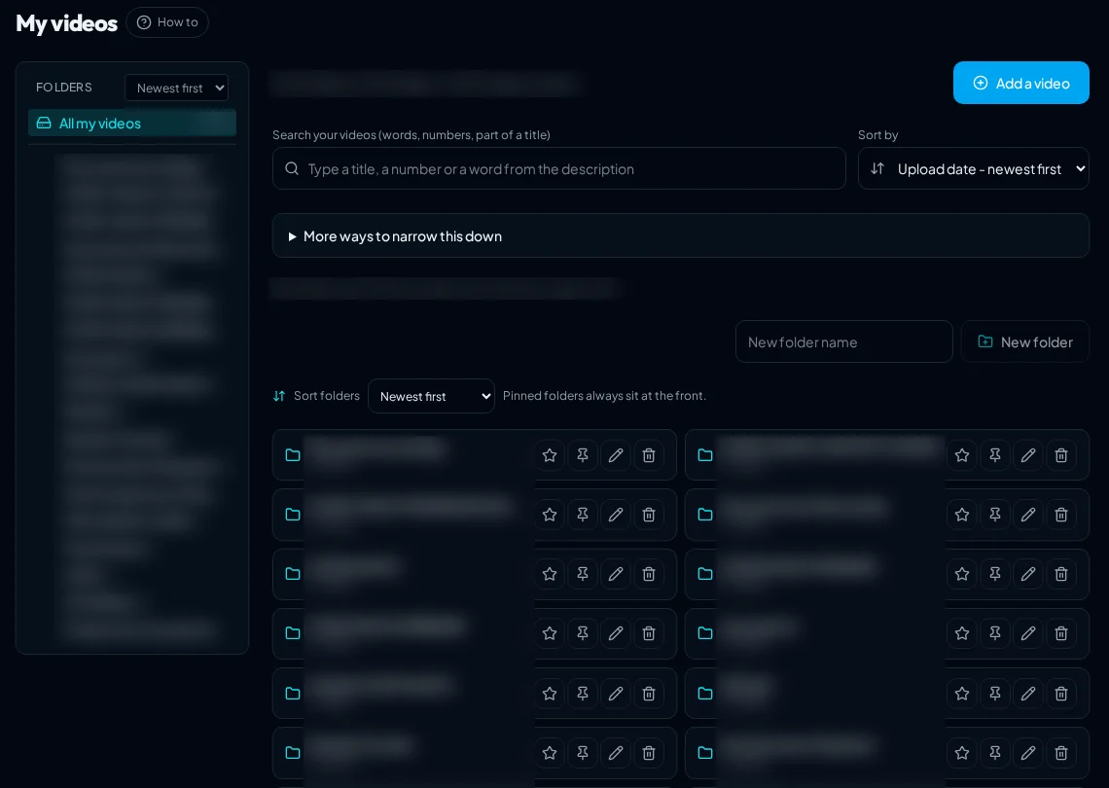The image size is (1109, 788).
Task: Click the New folder name field
Action: point(843,341)
